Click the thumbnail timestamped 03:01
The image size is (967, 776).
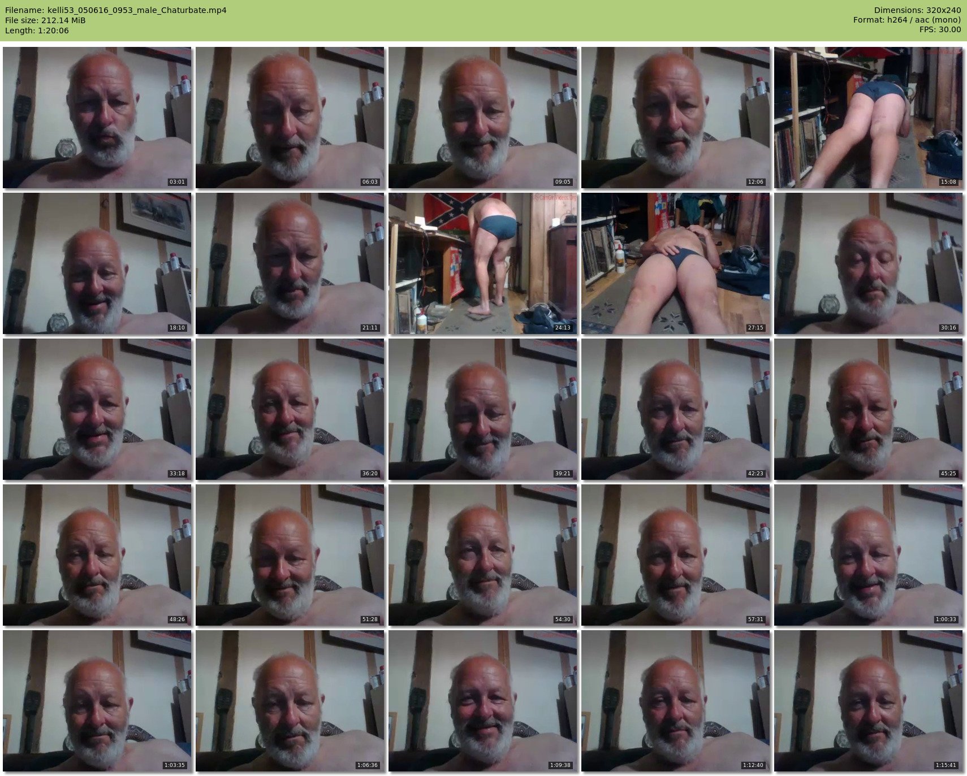coord(97,118)
